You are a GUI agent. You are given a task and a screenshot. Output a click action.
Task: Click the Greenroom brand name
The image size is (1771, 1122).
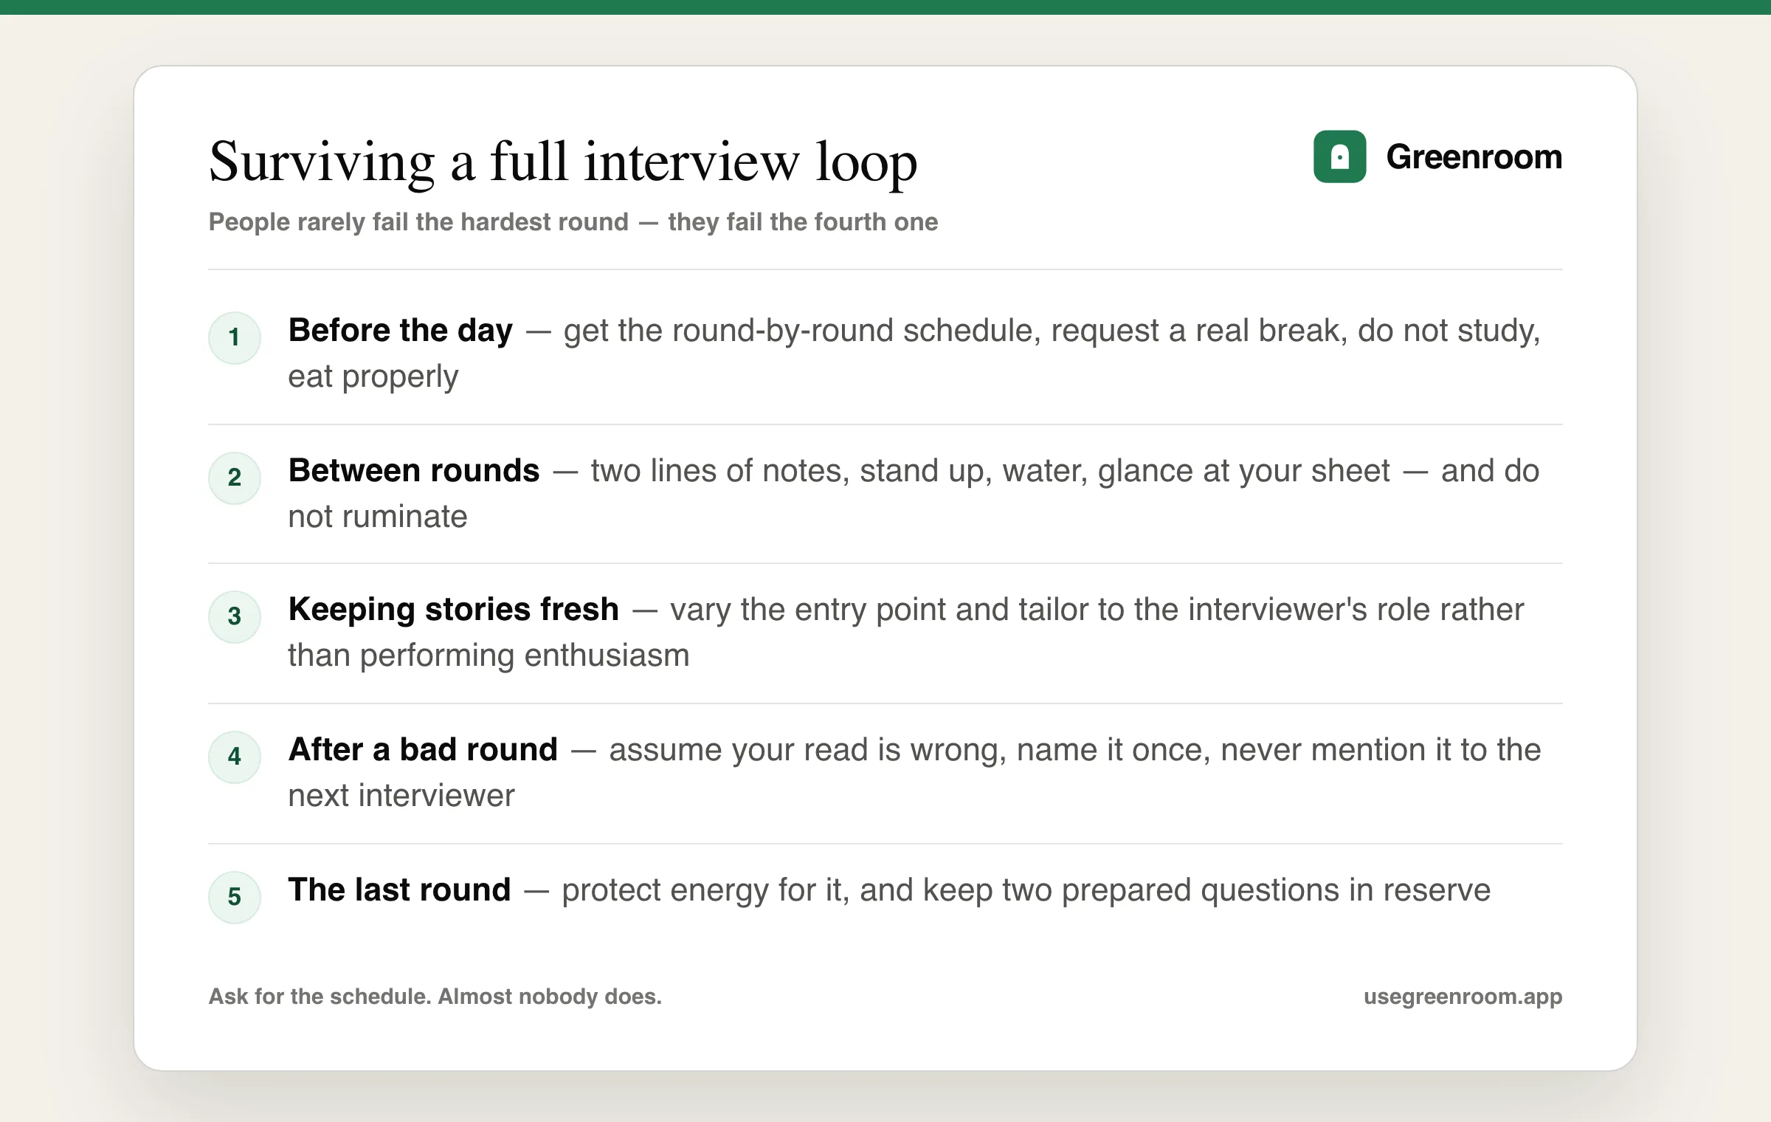click(x=1474, y=156)
